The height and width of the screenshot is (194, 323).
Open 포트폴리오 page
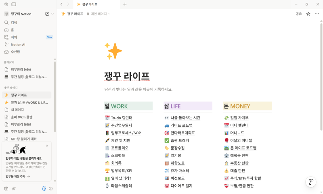117,148
